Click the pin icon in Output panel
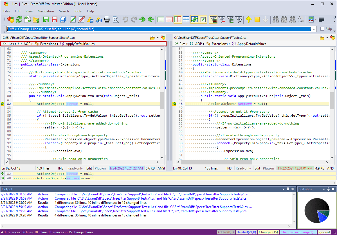 [288, 189]
